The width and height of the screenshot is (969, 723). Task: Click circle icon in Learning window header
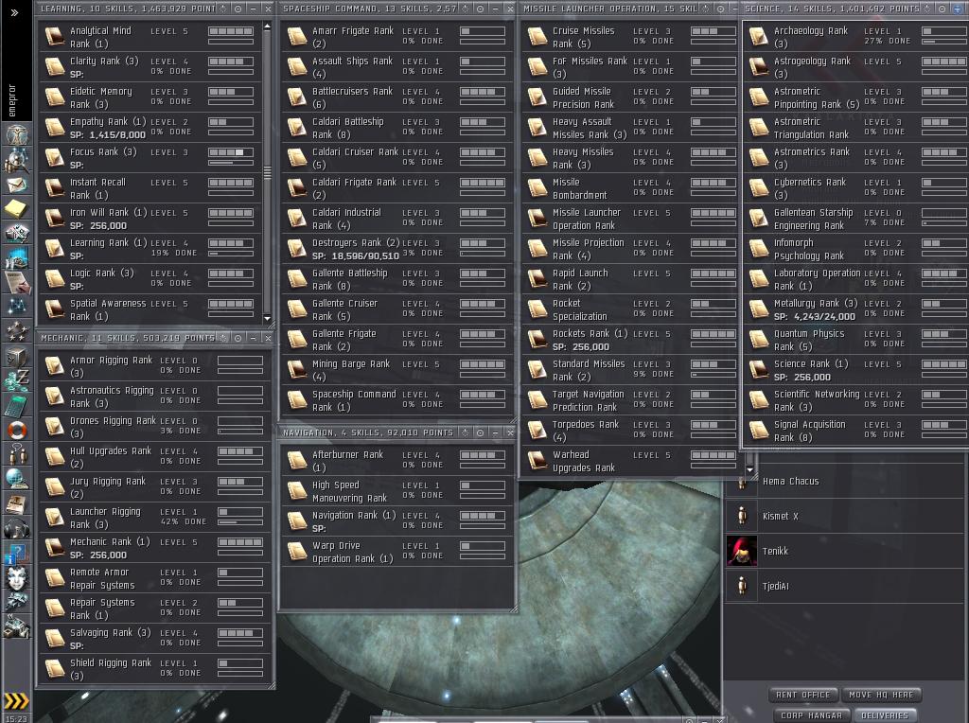(x=238, y=9)
